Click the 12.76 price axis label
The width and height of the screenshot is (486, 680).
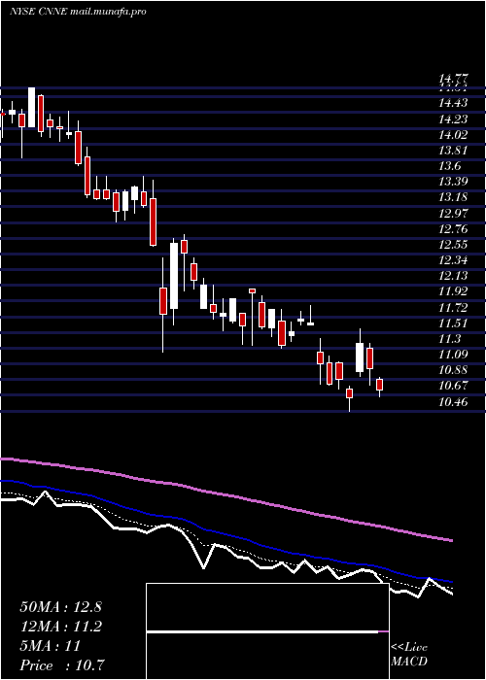click(453, 228)
